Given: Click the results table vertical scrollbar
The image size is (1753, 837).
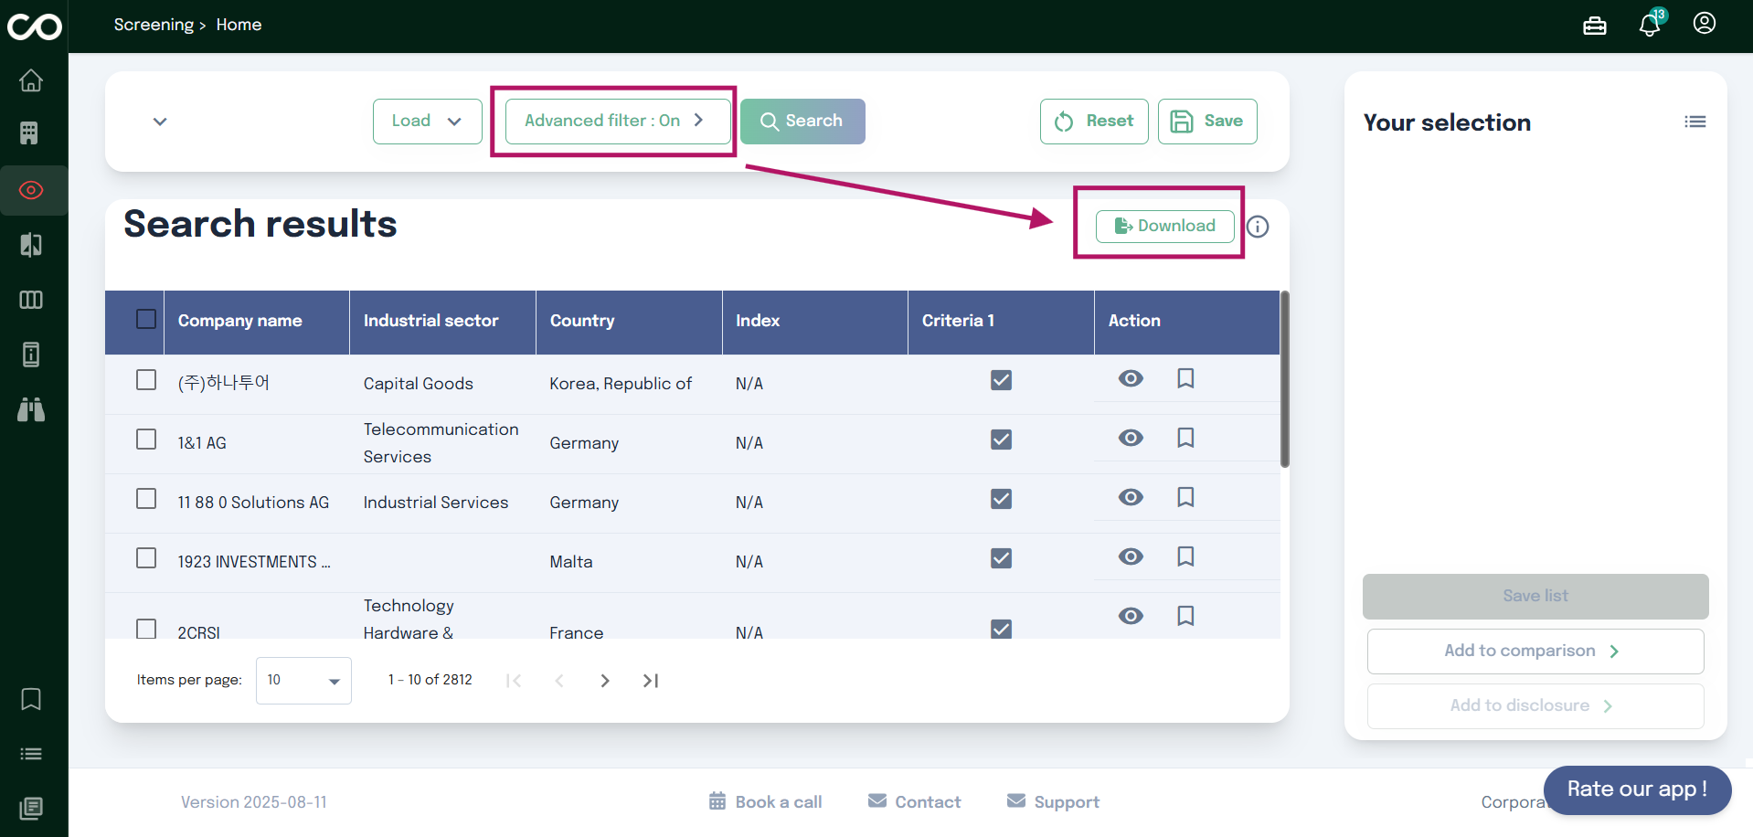Looking at the screenshot, I should [1284, 379].
